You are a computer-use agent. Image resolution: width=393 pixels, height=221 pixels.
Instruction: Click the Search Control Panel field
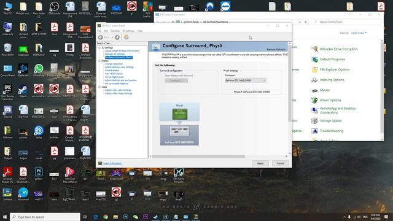(x=346, y=22)
